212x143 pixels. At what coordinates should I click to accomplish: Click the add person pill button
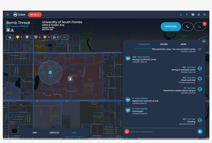pyautogui.click(x=10, y=37)
